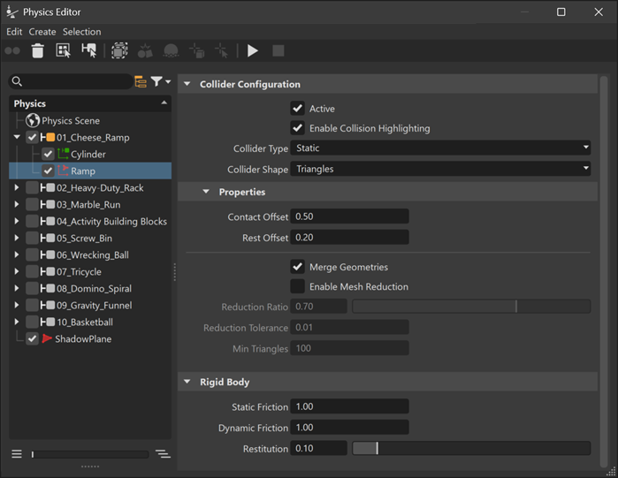Click the grayed plus-cube toolbar icon

pos(196,50)
